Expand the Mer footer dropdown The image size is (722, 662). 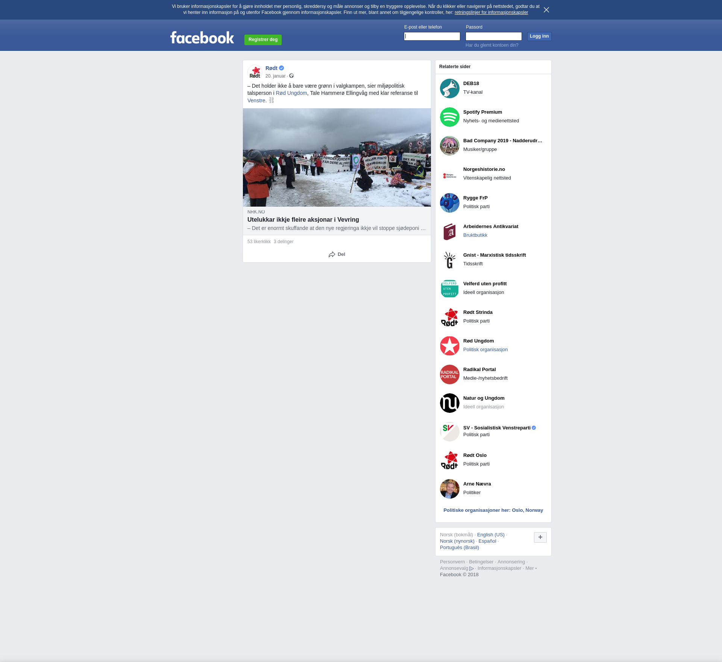pyautogui.click(x=531, y=568)
